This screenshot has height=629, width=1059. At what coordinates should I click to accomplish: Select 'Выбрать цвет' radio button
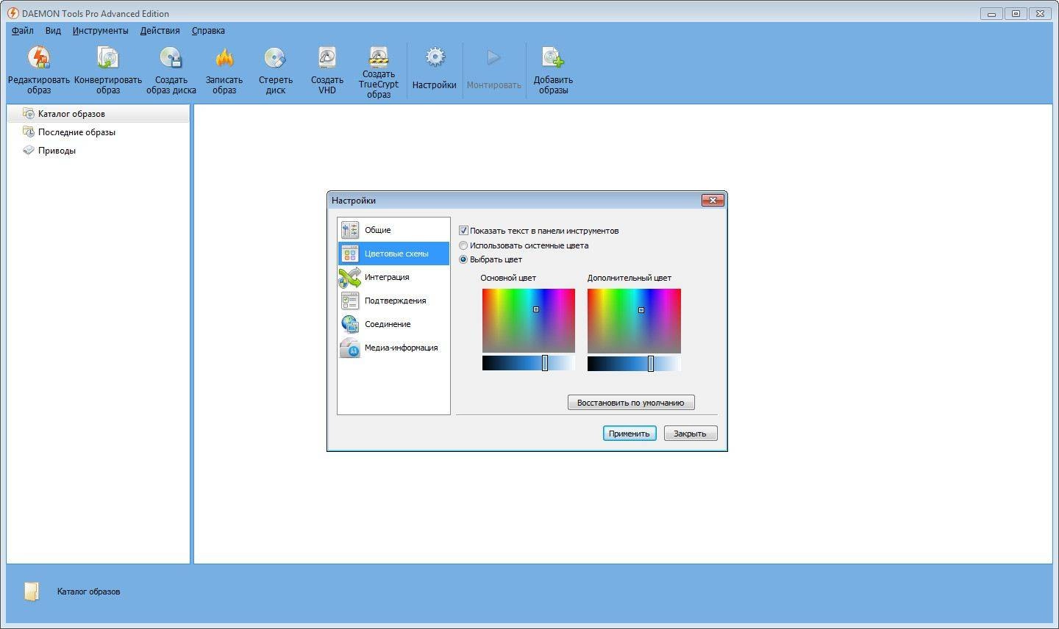pyautogui.click(x=463, y=259)
